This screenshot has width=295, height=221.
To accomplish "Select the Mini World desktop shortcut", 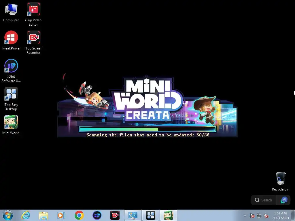I will (x=11, y=125).
